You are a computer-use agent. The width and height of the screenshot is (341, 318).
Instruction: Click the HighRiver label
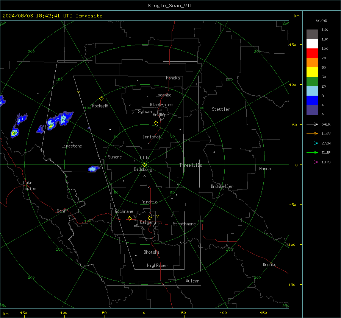click(157, 265)
